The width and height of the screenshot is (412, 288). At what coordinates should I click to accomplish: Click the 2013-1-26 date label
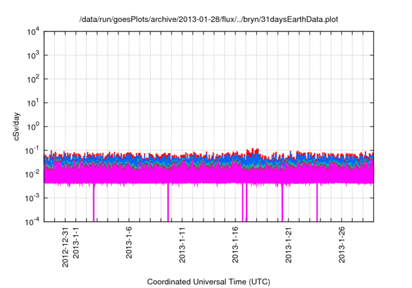click(x=342, y=245)
